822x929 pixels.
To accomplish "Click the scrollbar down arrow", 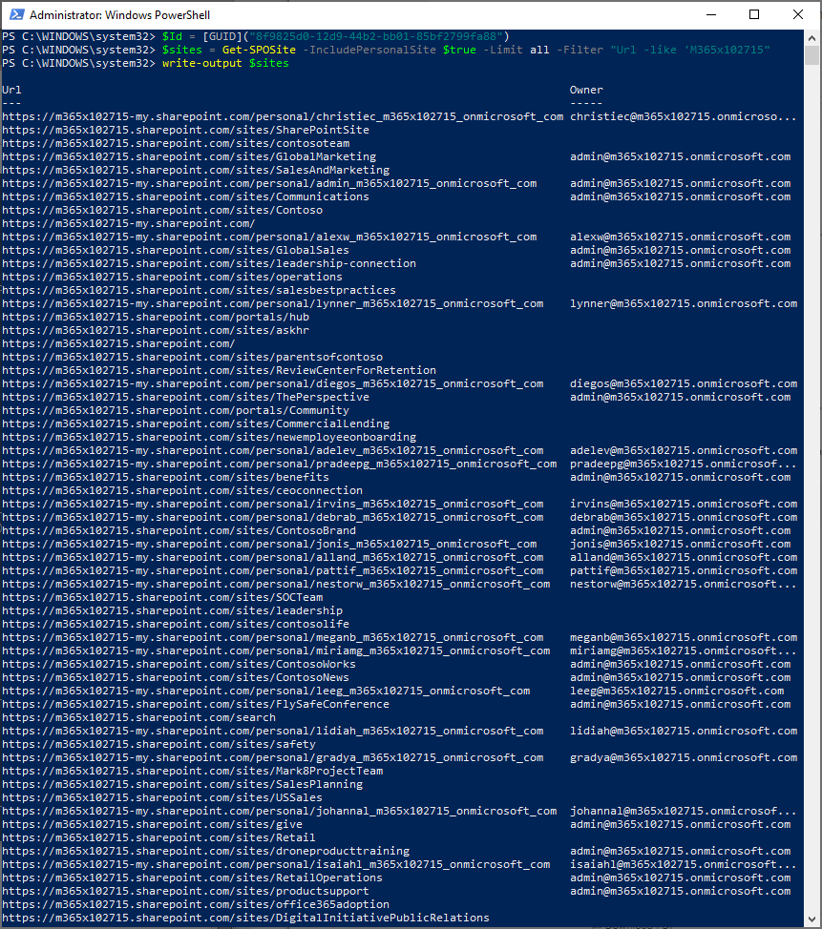I will click(811, 920).
